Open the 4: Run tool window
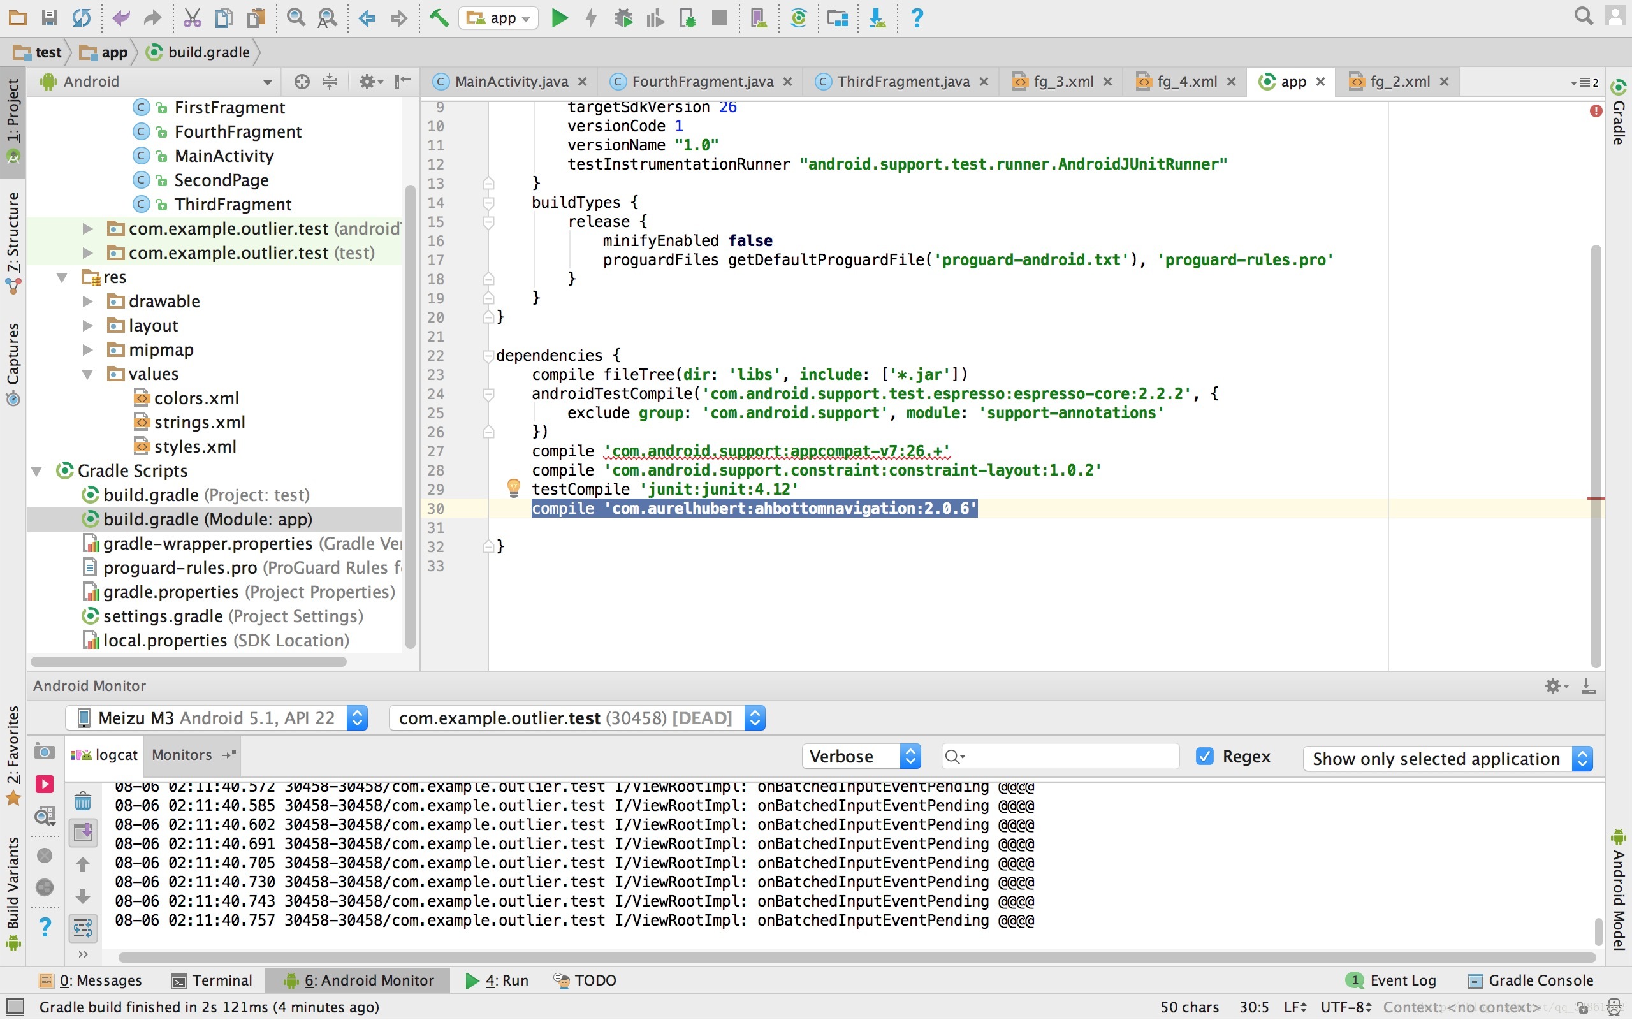The height and width of the screenshot is (1020, 1632). click(497, 980)
